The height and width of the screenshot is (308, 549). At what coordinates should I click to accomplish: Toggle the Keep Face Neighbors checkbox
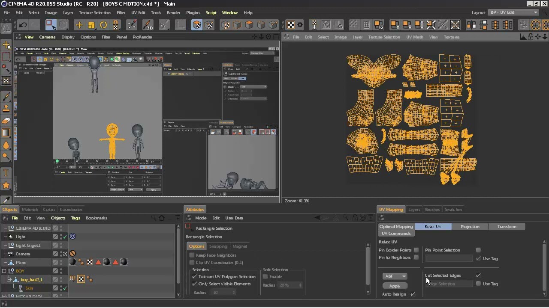coord(191,255)
